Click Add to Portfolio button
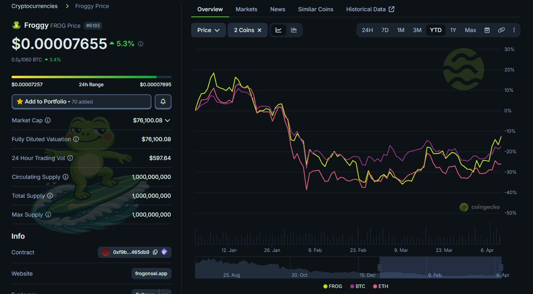The height and width of the screenshot is (294, 533). coord(82,102)
